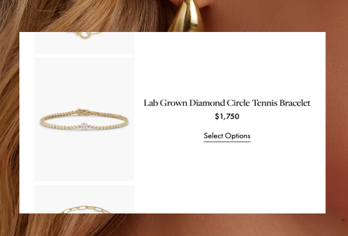Click the underline beneath Select Options
Screen dimensions: 348x236
(227, 142)
